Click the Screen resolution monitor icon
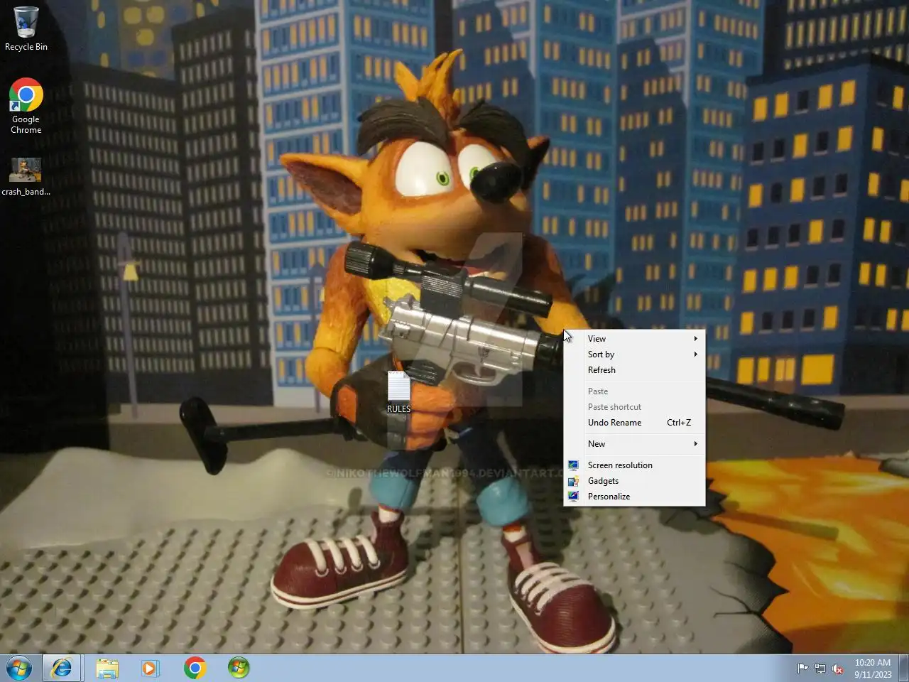This screenshot has height=682, width=909. coord(574,465)
